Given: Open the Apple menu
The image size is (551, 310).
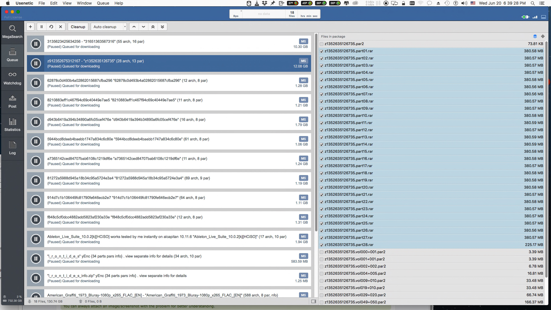Looking at the screenshot, I should click(x=8, y=3).
